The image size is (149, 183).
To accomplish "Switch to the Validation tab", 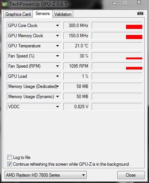I will coord(63,14).
